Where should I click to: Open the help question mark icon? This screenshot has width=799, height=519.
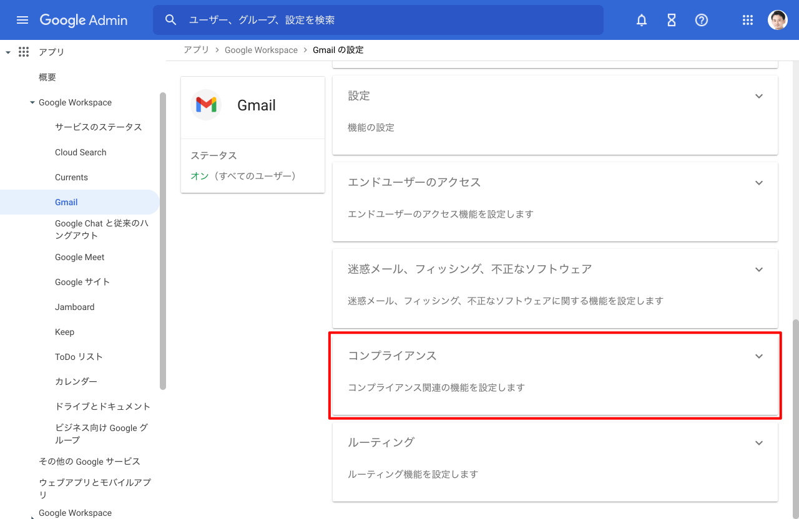[702, 20]
